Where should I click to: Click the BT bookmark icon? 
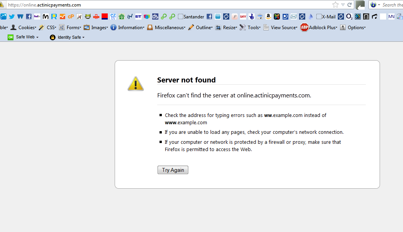(x=138, y=16)
